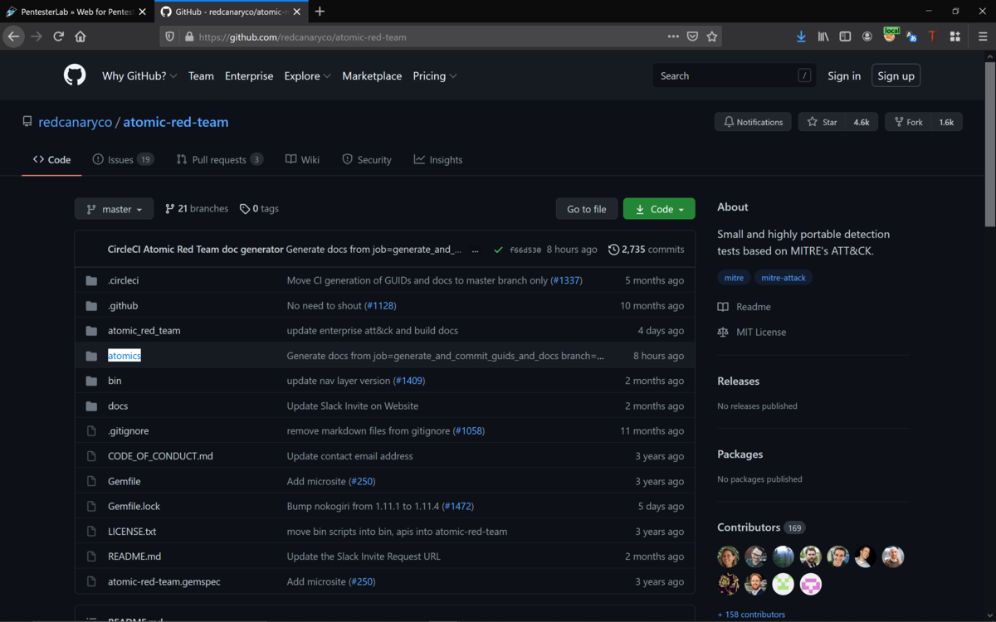
Task: Open Firefox library icon
Action: click(x=823, y=36)
